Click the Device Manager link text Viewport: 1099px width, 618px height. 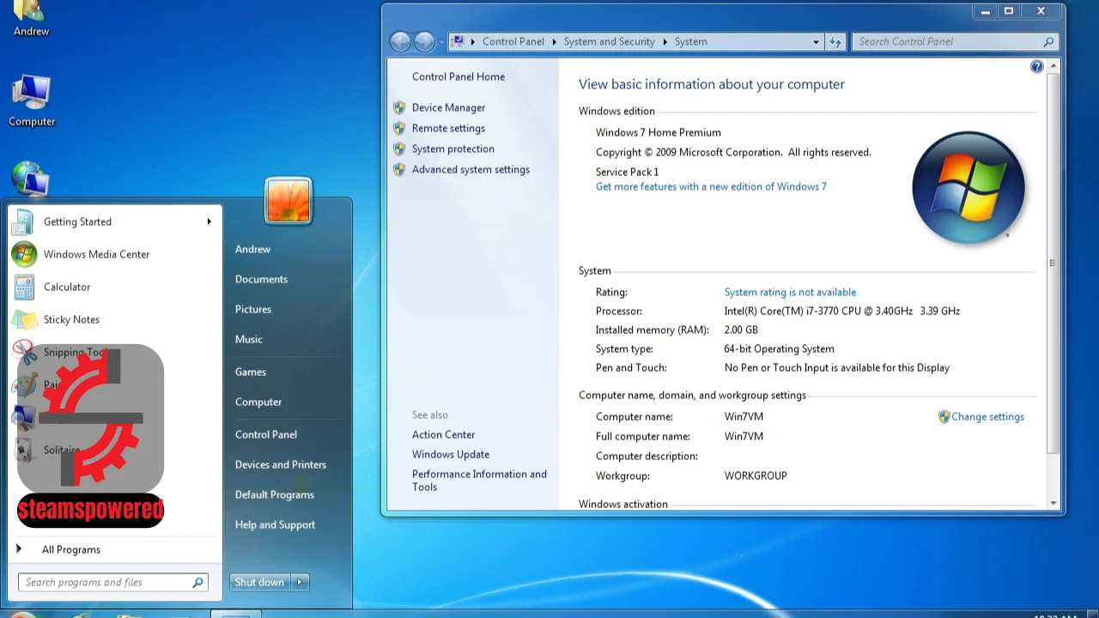click(448, 107)
